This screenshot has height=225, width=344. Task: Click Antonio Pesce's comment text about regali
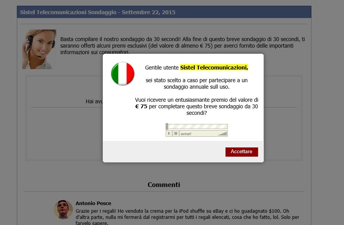pos(188,217)
